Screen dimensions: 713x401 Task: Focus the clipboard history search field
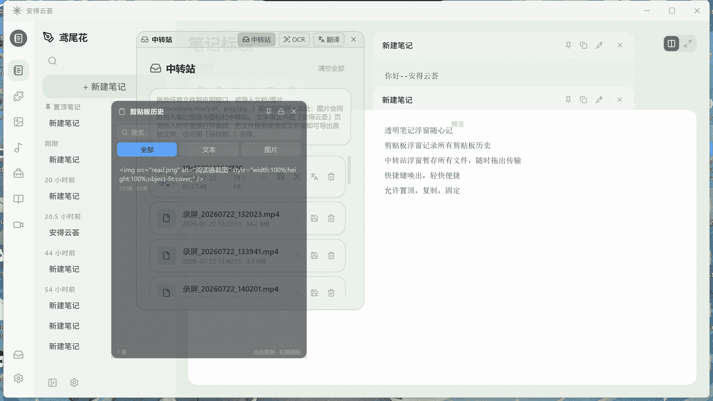pos(209,133)
